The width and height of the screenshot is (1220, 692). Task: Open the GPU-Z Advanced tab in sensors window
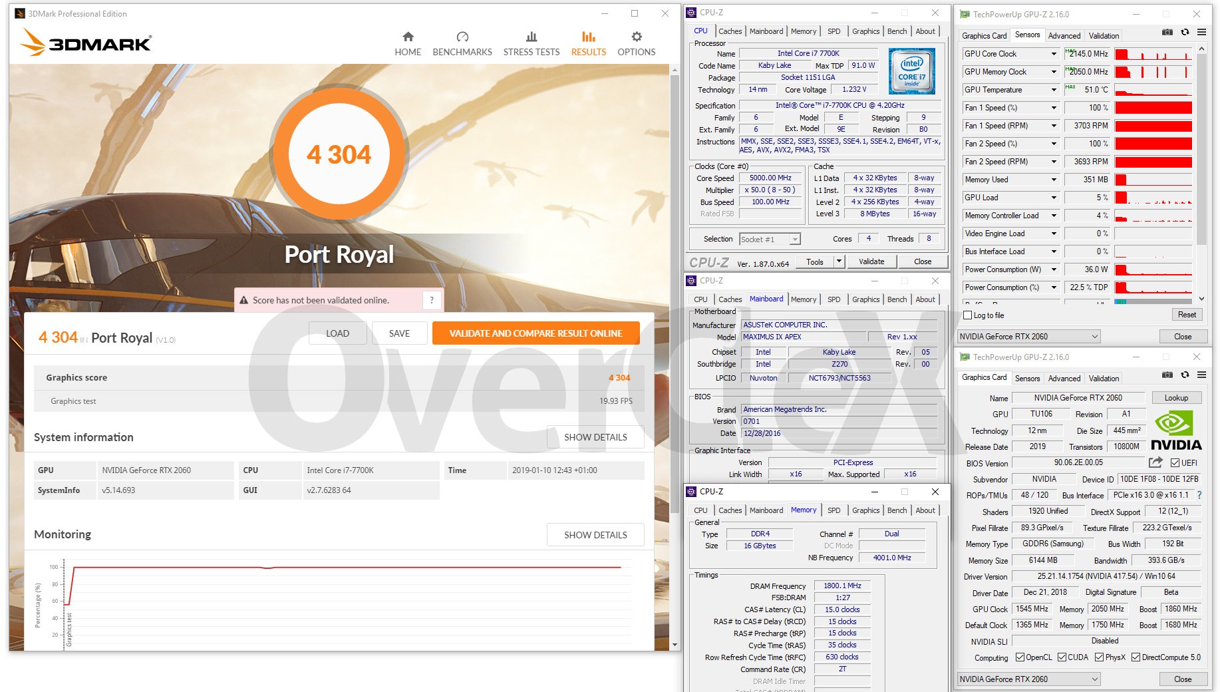coord(1064,36)
